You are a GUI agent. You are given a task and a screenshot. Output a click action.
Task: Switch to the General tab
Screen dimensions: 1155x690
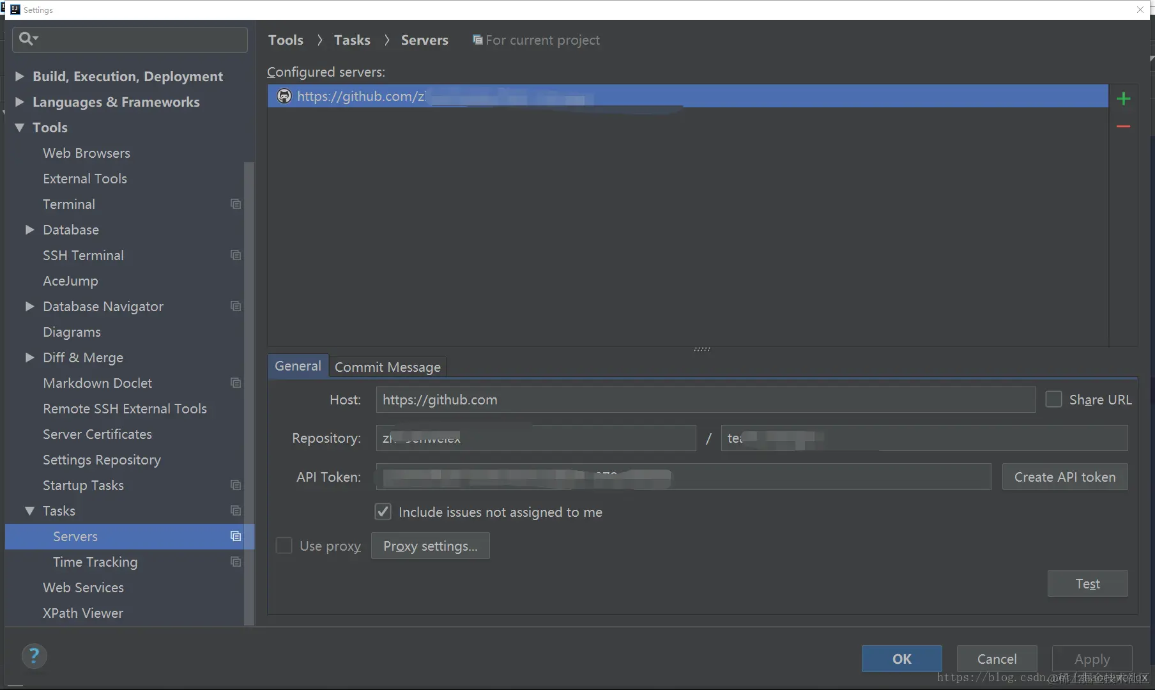click(x=298, y=366)
